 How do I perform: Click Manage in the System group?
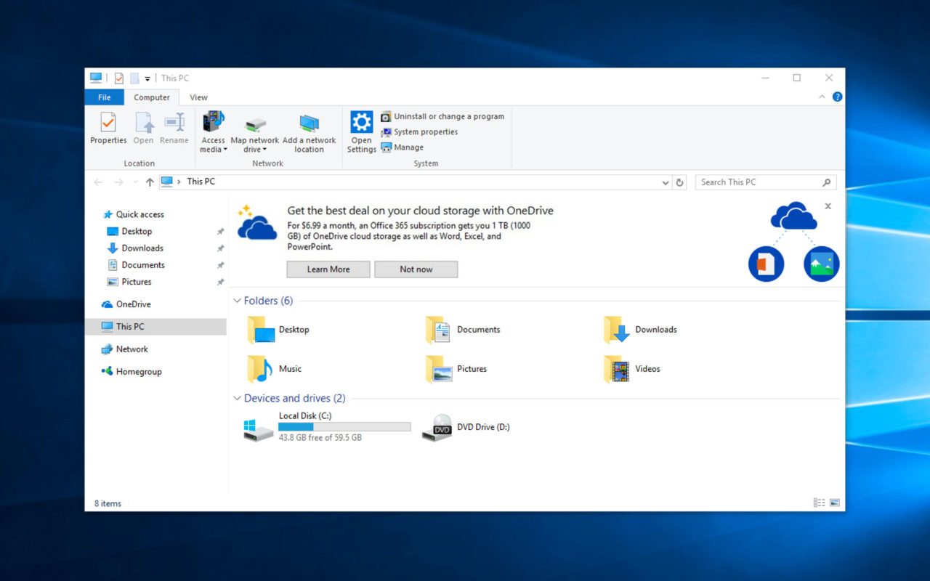point(402,147)
